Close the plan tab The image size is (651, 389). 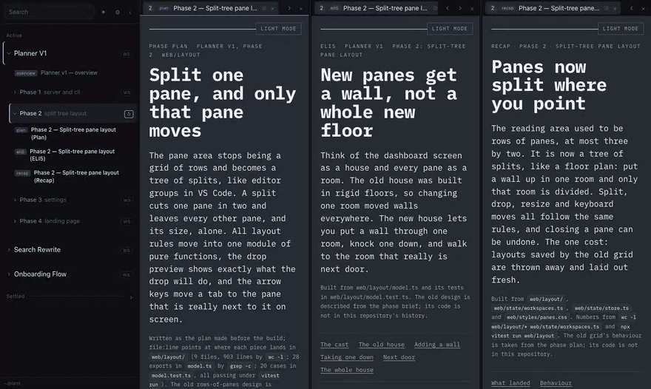(272, 8)
